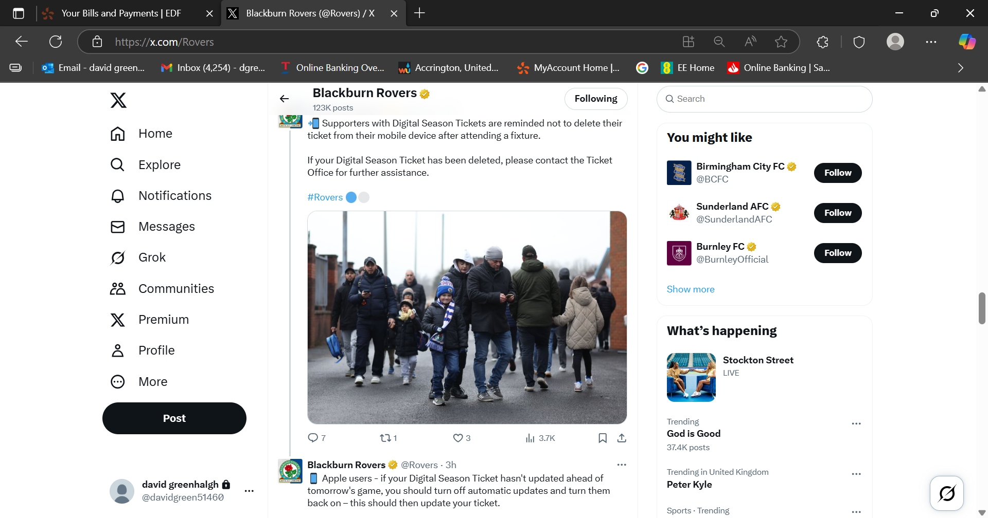This screenshot has height=518, width=988.
Task: Reply to the season ticket post
Action: [316, 438]
